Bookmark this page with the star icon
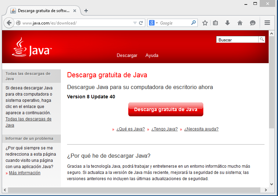The height and width of the screenshot is (196, 278). 205,23
